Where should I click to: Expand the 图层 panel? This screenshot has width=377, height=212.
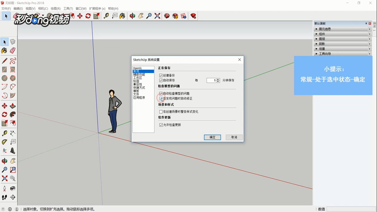point(343,39)
